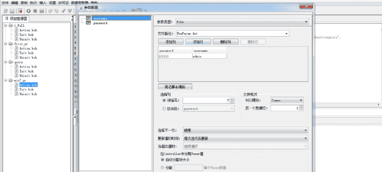Viewport: 382px width, 172px height.
Task: Increase the 按编号 column number stepper
Action: [232, 99]
